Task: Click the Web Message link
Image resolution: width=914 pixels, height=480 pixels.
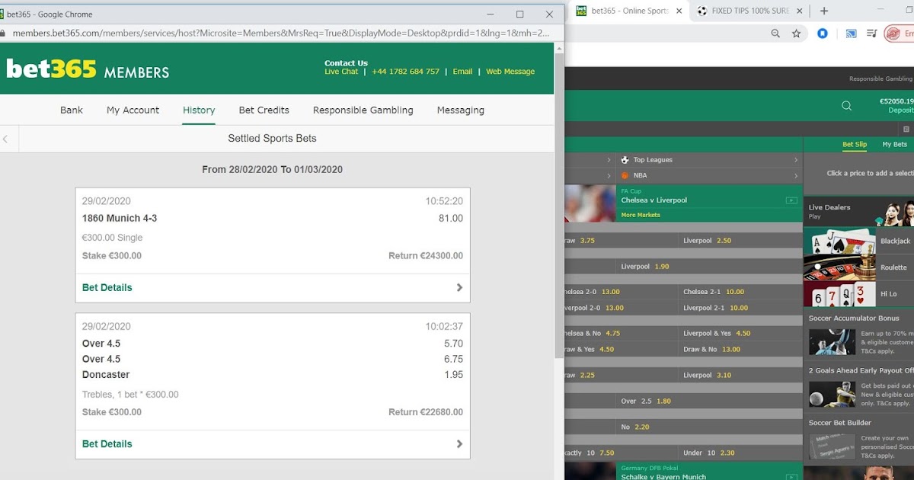Action: click(x=510, y=72)
